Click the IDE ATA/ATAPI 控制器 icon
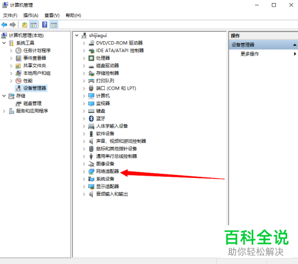Image resolution: width=298 pixels, height=264 pixels. tap(91, 51)
